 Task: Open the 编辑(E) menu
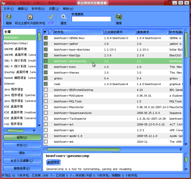click(x=23, y=9)
